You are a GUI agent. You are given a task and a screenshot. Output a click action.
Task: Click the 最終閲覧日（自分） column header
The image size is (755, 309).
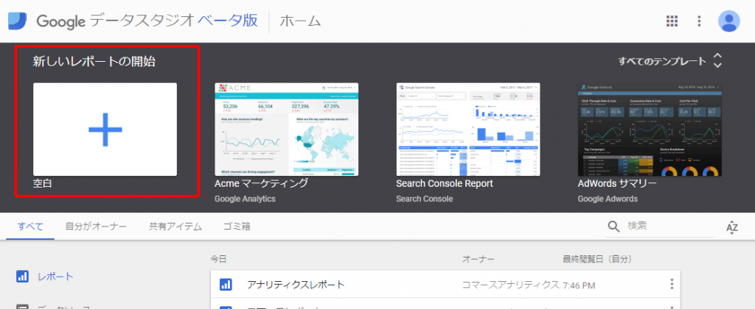pos(597,259)
